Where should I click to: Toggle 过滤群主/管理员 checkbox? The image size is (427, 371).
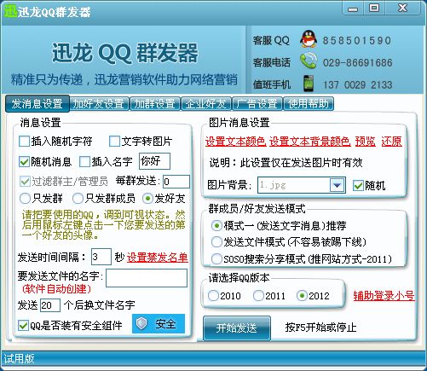pyautogui.click(x=25, y=182)
